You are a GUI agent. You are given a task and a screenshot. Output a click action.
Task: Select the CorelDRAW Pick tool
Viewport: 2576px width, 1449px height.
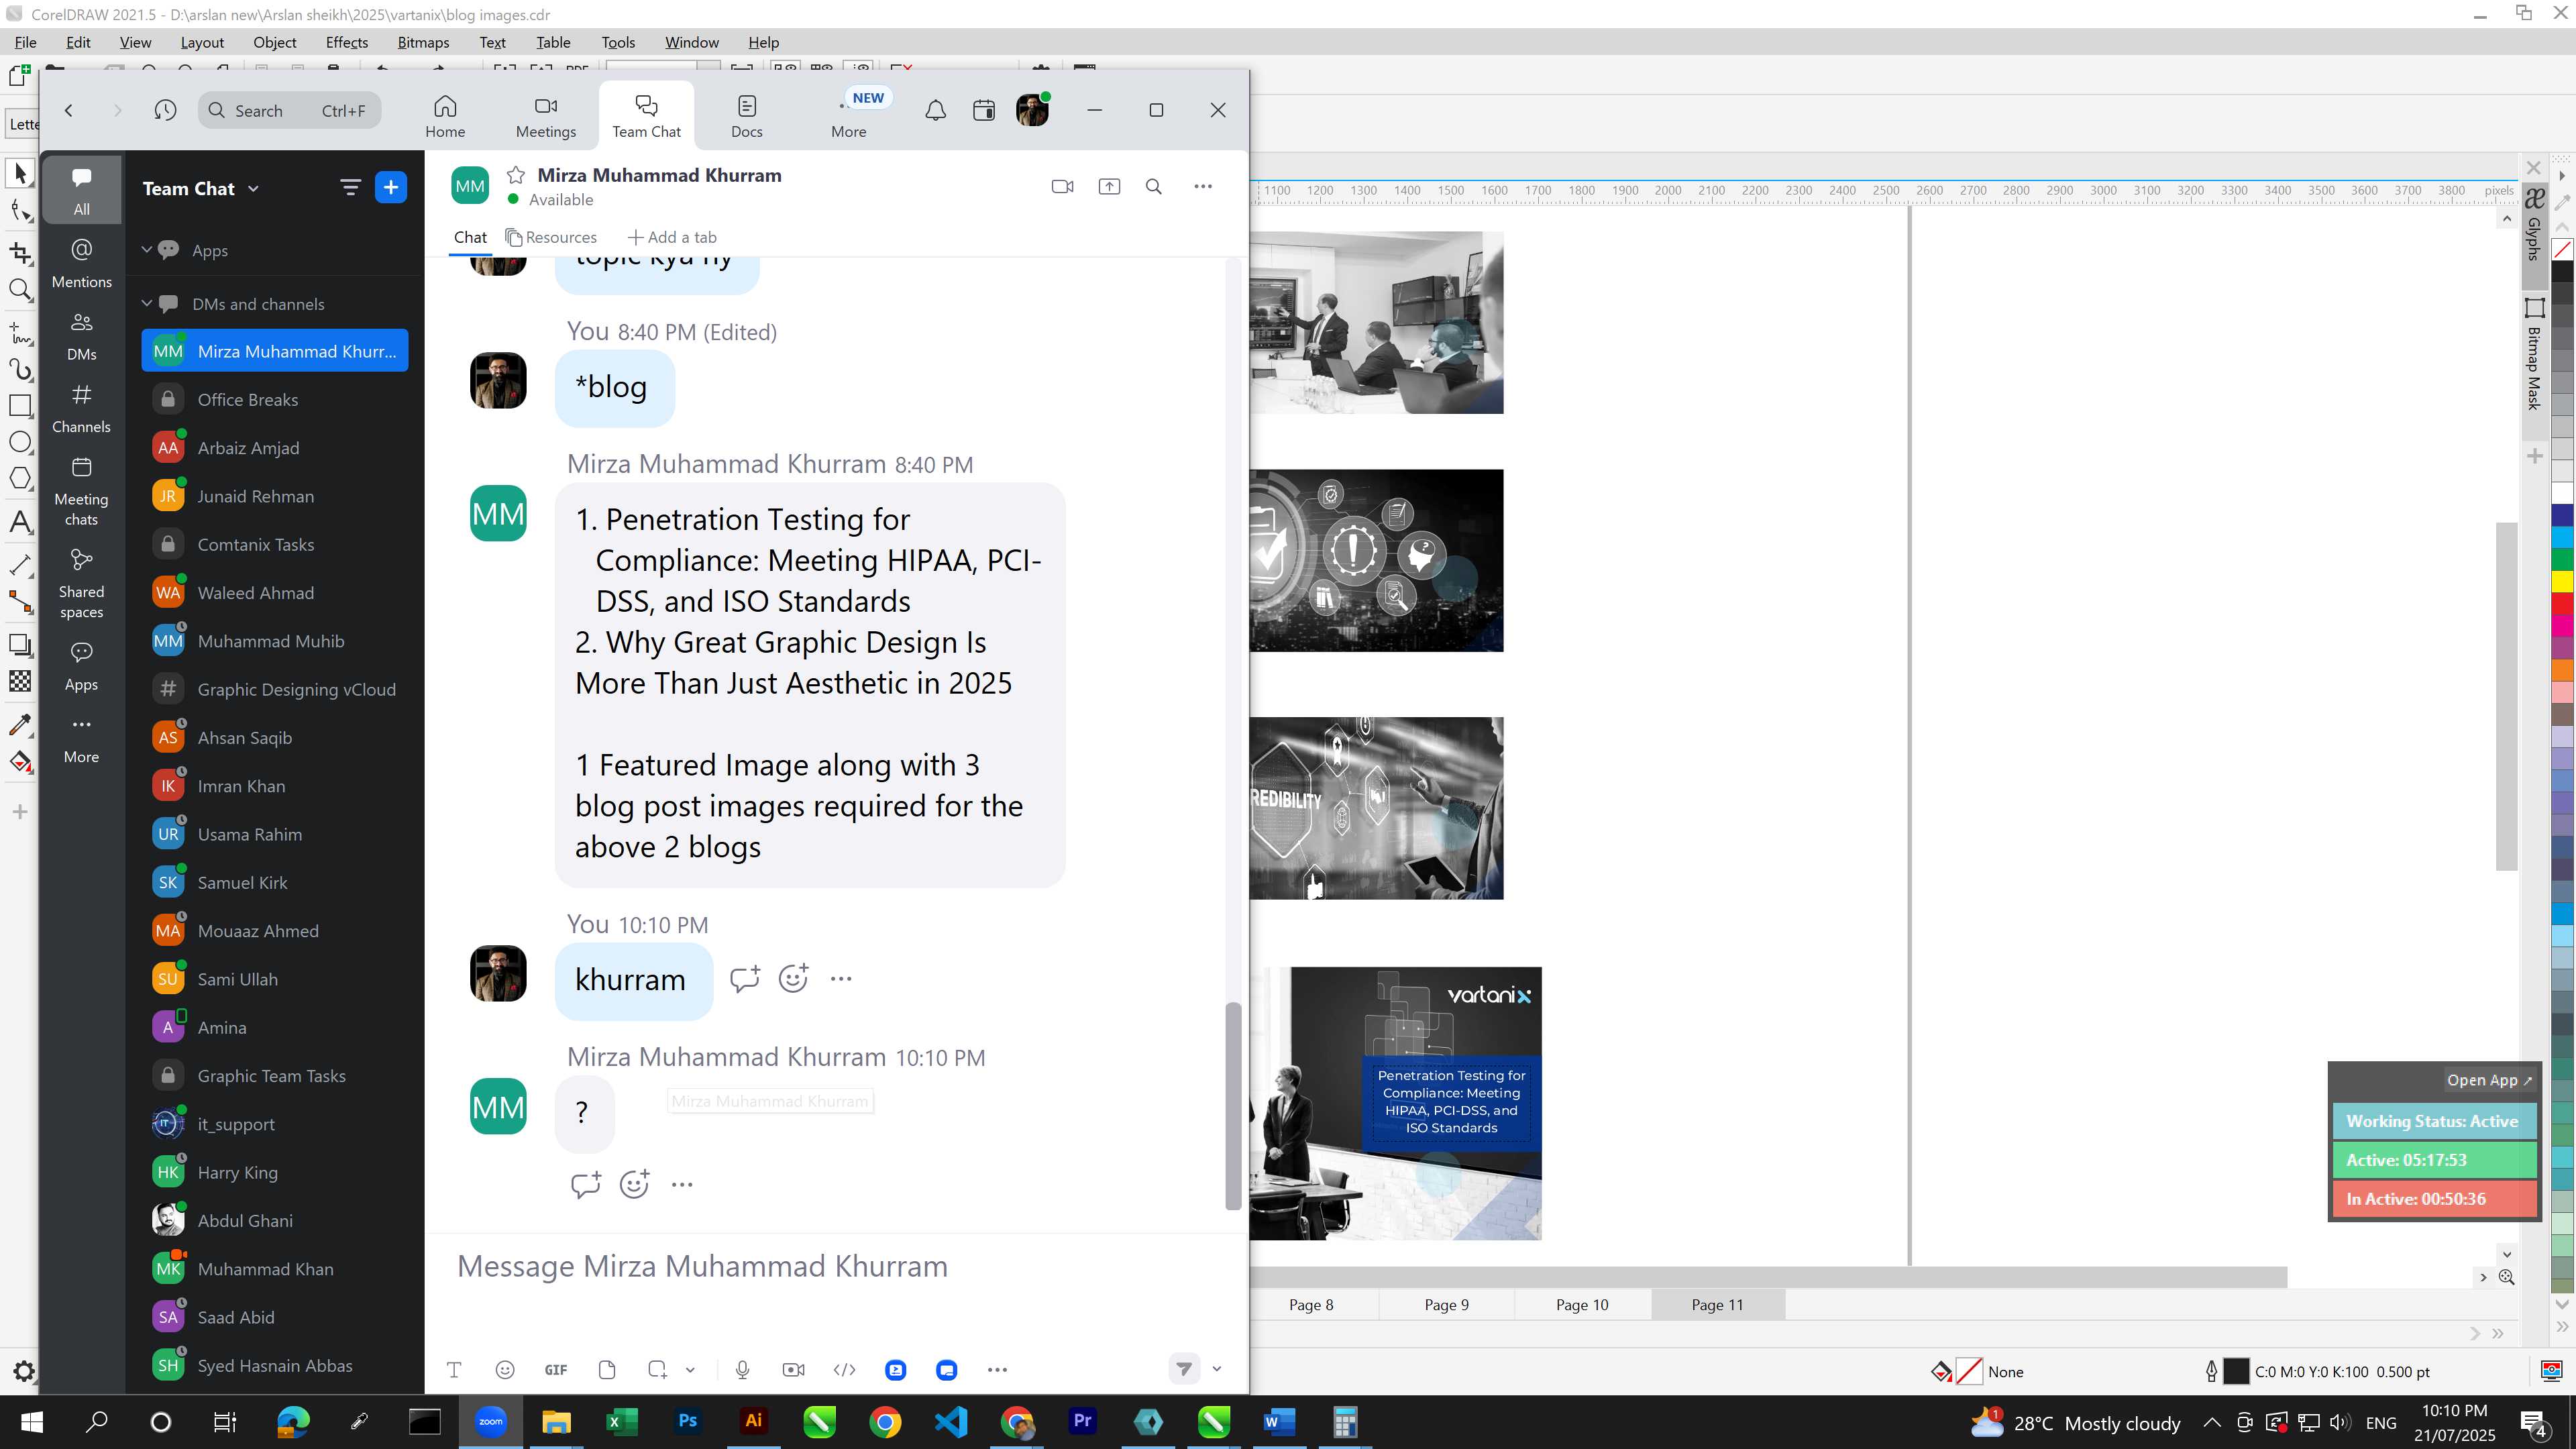pyautogui.click(x=20, y=173)
